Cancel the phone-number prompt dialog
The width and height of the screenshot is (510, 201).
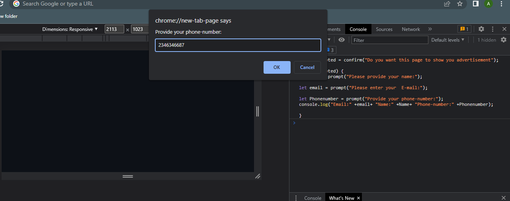click(307, 67)
